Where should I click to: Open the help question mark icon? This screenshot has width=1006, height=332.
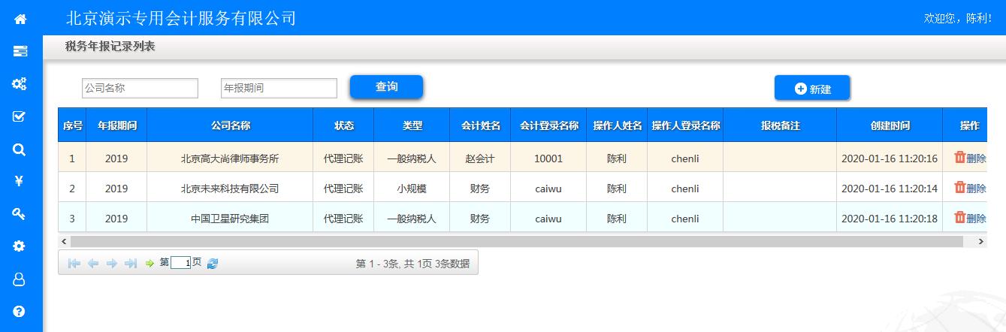point(20,311)
